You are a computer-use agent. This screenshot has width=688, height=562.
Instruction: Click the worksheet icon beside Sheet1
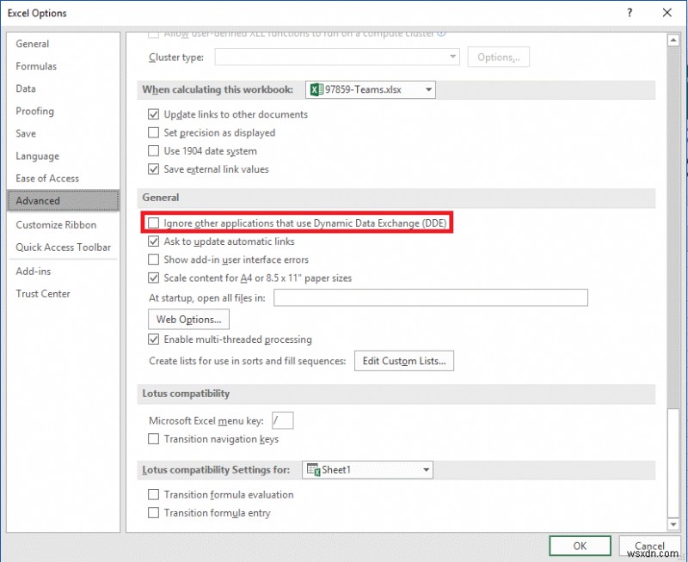(x=314, y=469)
